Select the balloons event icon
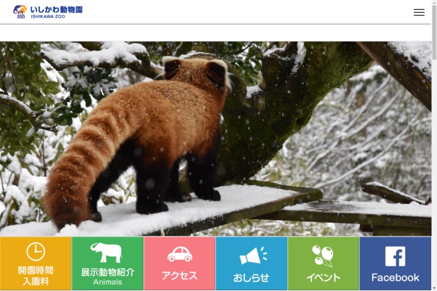Viewport: 437px width, 291px height. [323, 255]
